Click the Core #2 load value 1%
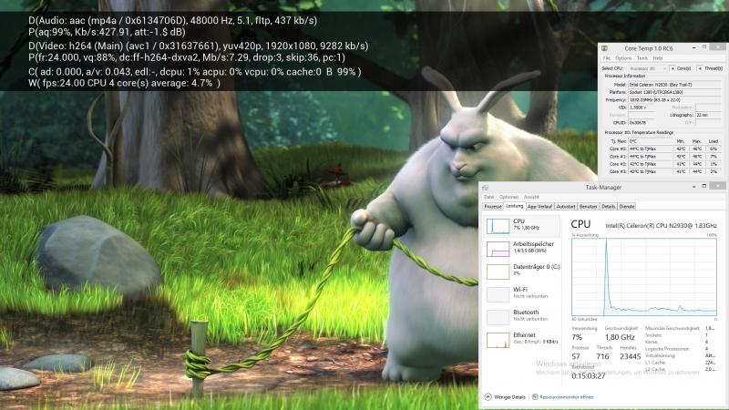 tap(714, 164)
